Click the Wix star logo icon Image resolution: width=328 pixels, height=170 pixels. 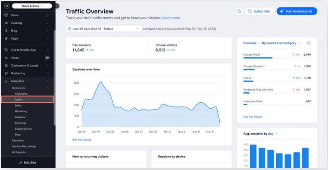coord(7,6)
